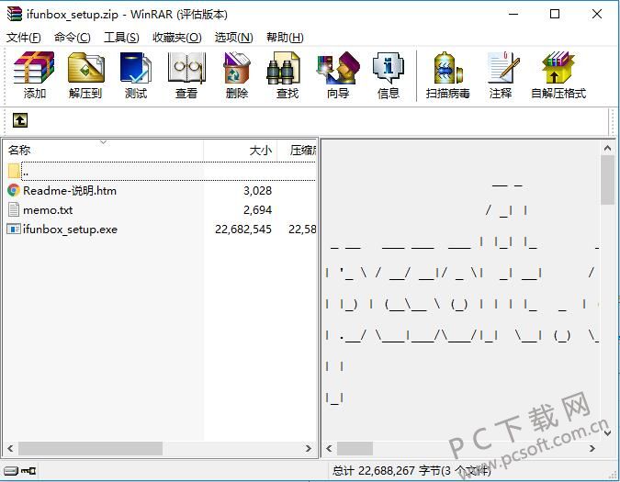The height and width of the screenshot is (482, 620).
Task: Open the Favorites (收藏夹) menu
Action: coord(176,38)
